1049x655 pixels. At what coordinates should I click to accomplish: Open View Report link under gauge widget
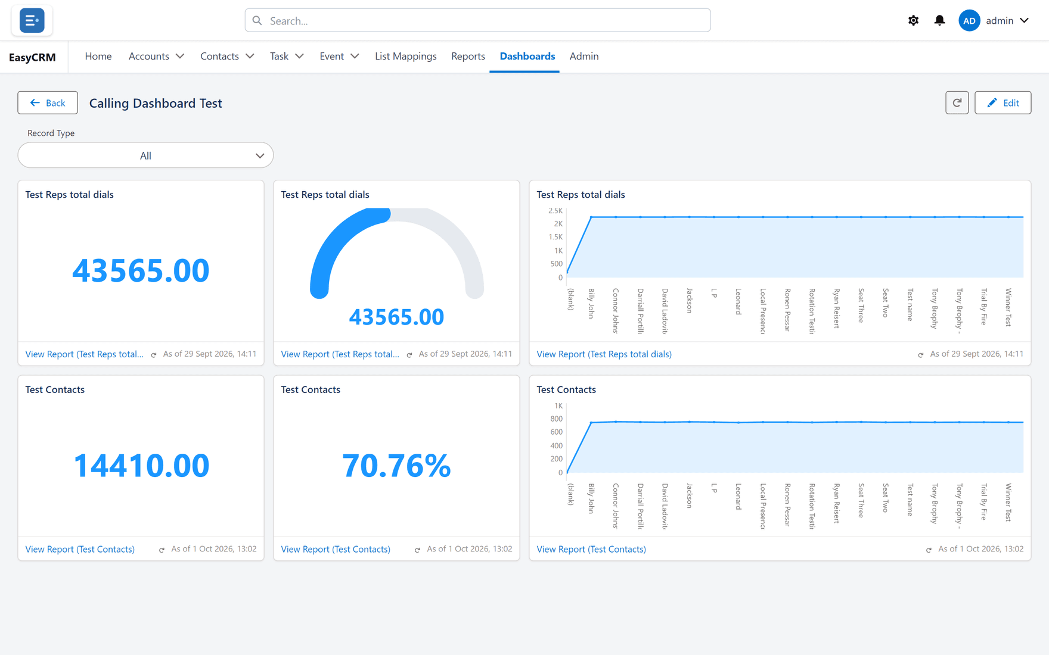click(340, 354)
